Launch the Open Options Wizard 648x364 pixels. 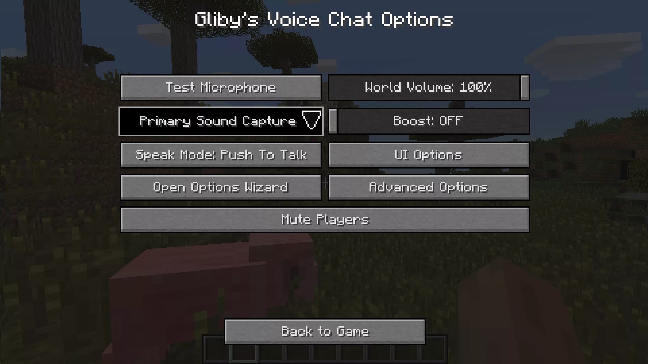coord(221,187)
